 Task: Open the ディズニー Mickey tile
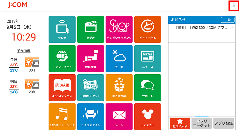(x=147, y=117)
